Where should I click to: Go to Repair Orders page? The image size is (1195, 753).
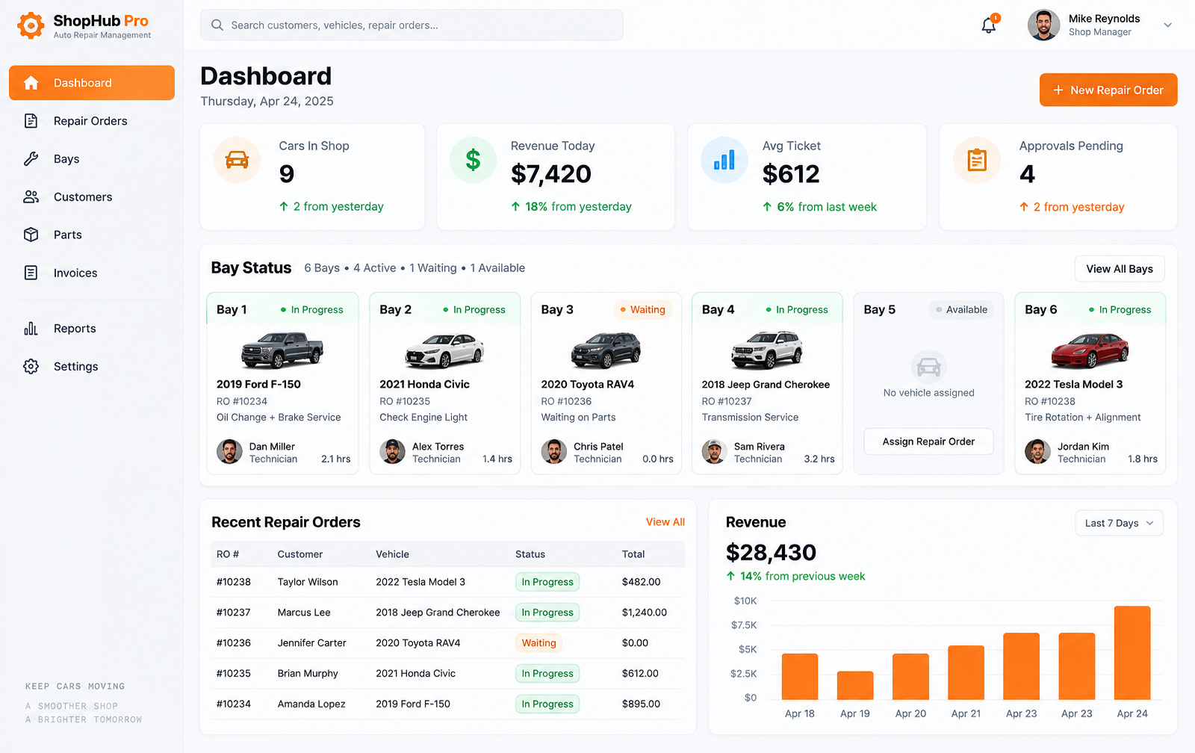(x=92, y=121)
